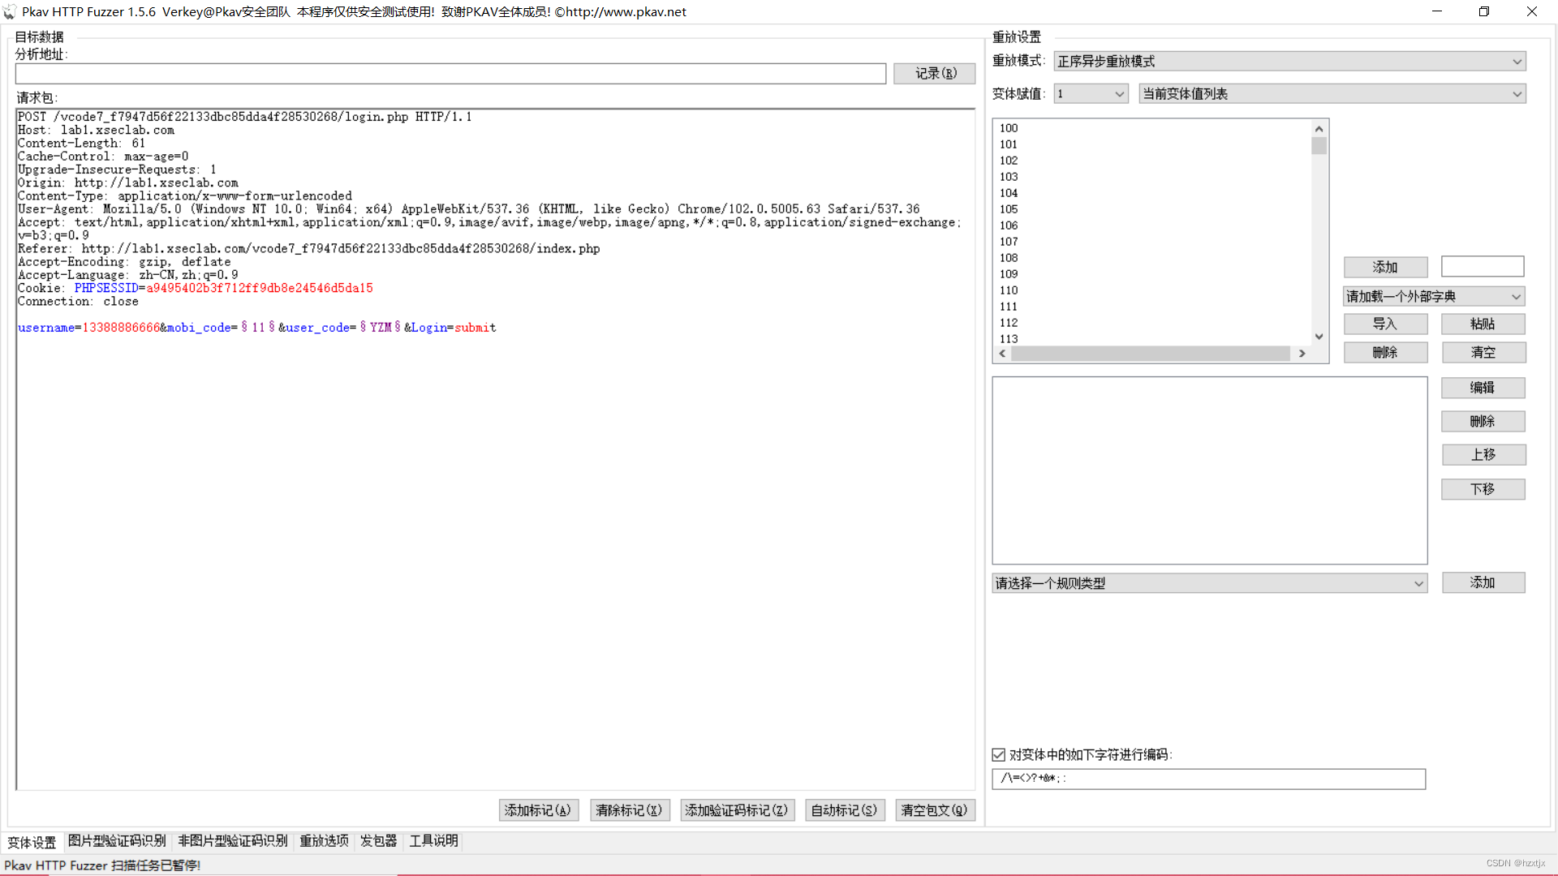Click the variant list horizontal scrollbar thumb
Viewport: 1558px width, 876px height.
pyautogui.click(x=1151, y=354)
